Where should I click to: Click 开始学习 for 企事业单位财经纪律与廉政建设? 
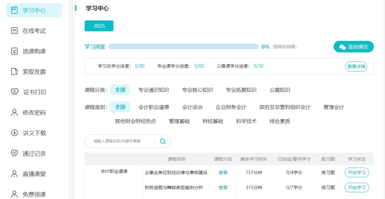[x=356, y=172]
